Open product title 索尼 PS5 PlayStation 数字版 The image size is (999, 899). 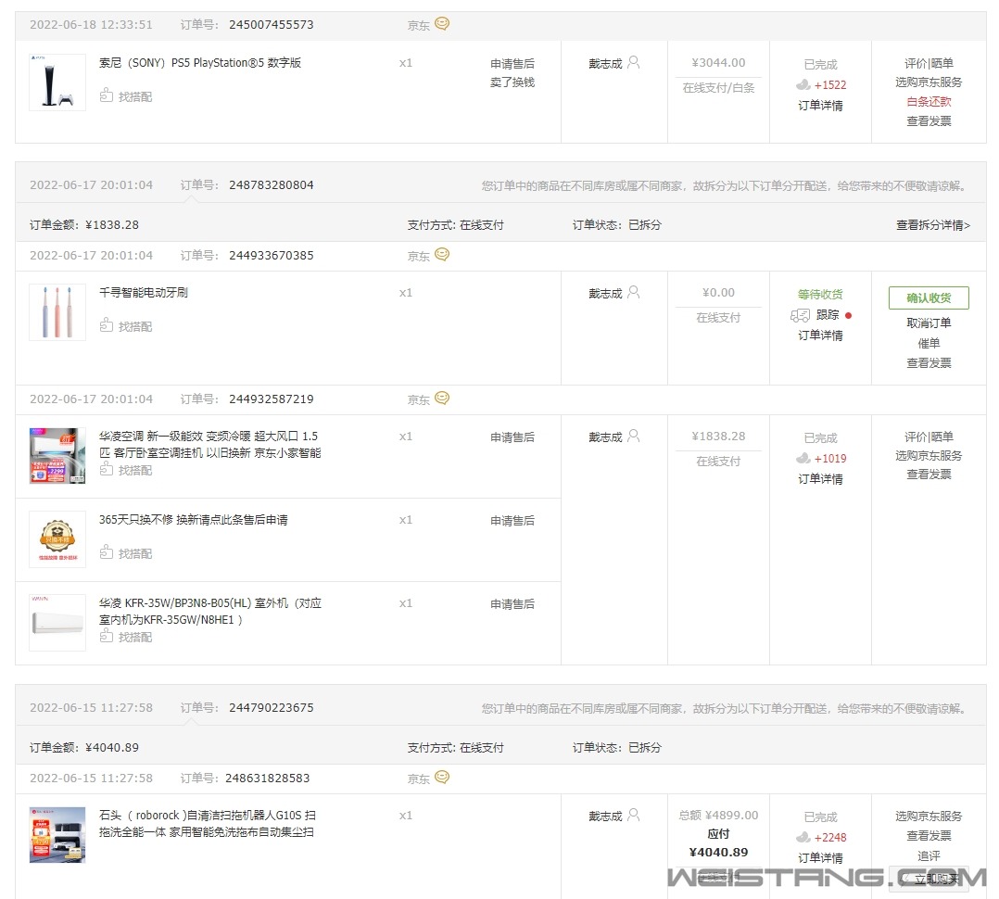[200, 62]
